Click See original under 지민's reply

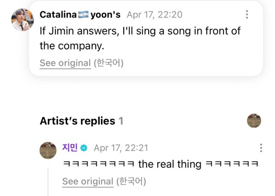(x=88, y=181)
